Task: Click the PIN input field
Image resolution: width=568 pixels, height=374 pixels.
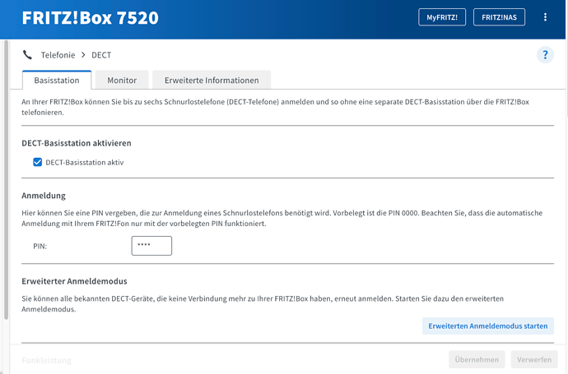Action: point(151,246)
